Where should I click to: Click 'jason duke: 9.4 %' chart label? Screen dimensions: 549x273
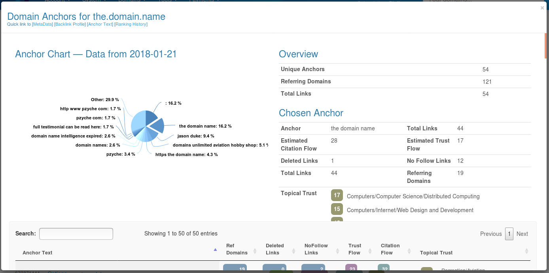(196, 136)
